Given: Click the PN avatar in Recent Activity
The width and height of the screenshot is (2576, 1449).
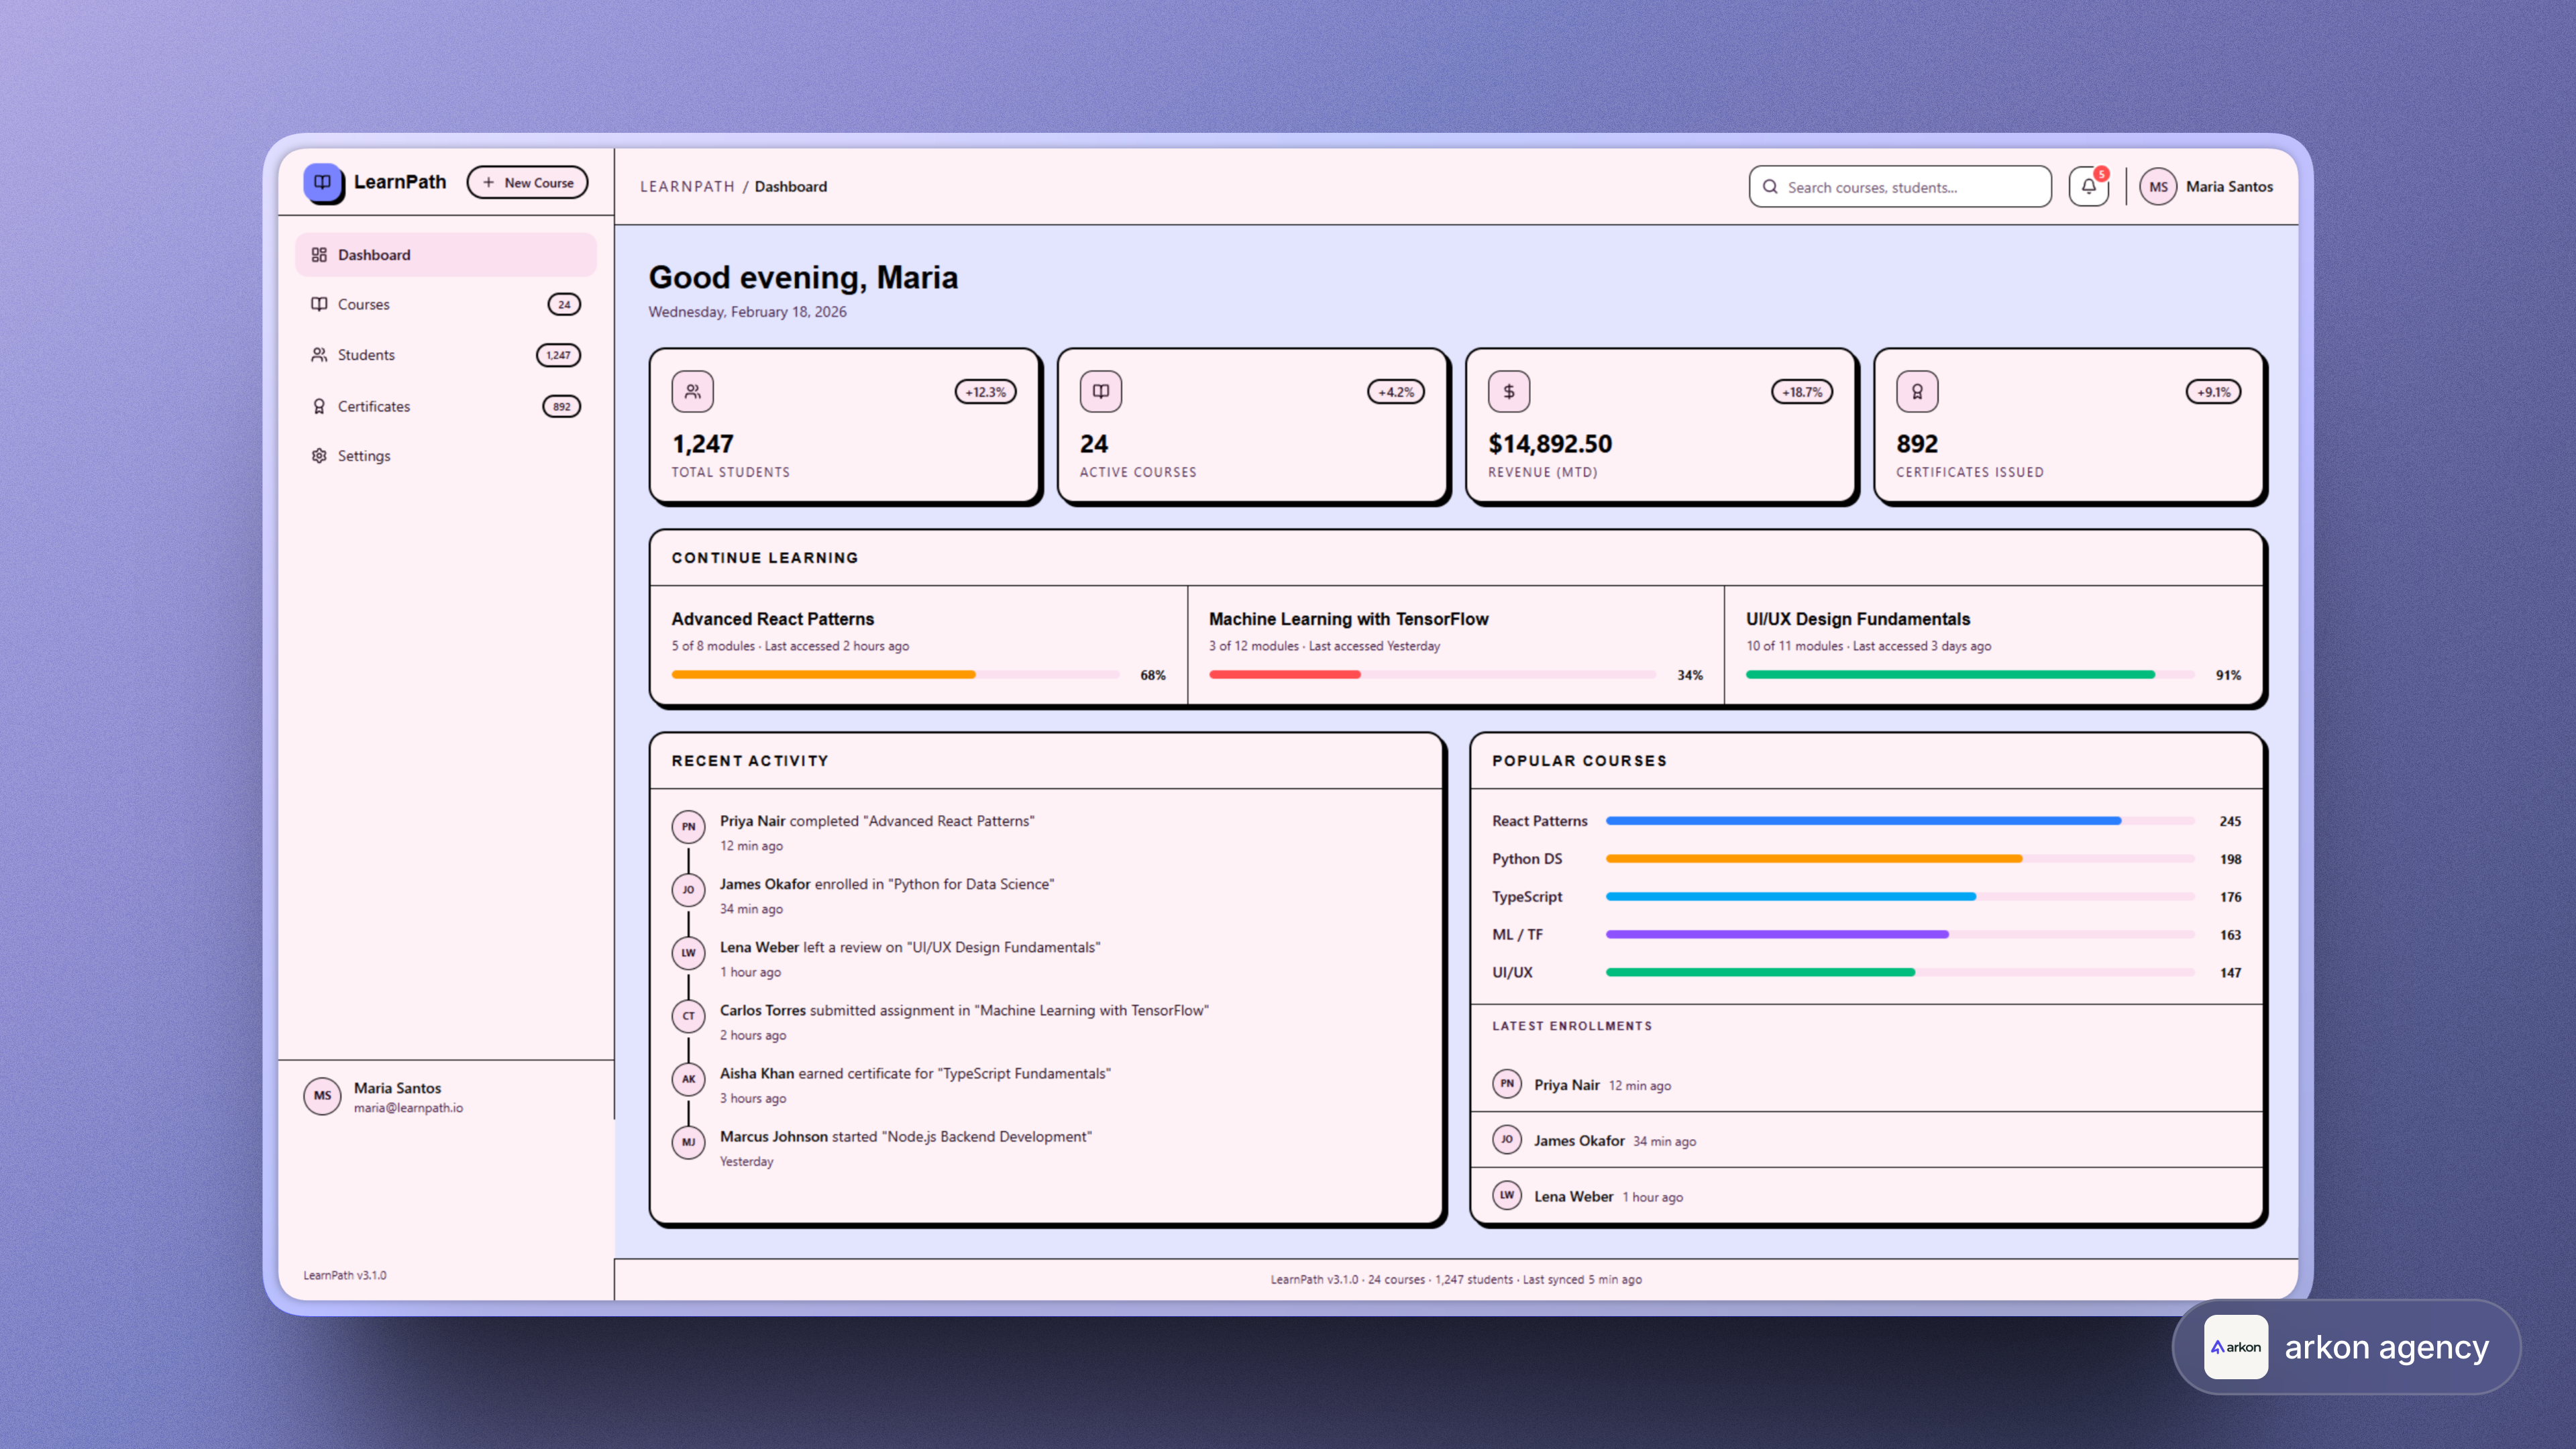Looking at the screenshot, I should pyautogui.click(x=688, y=827).
